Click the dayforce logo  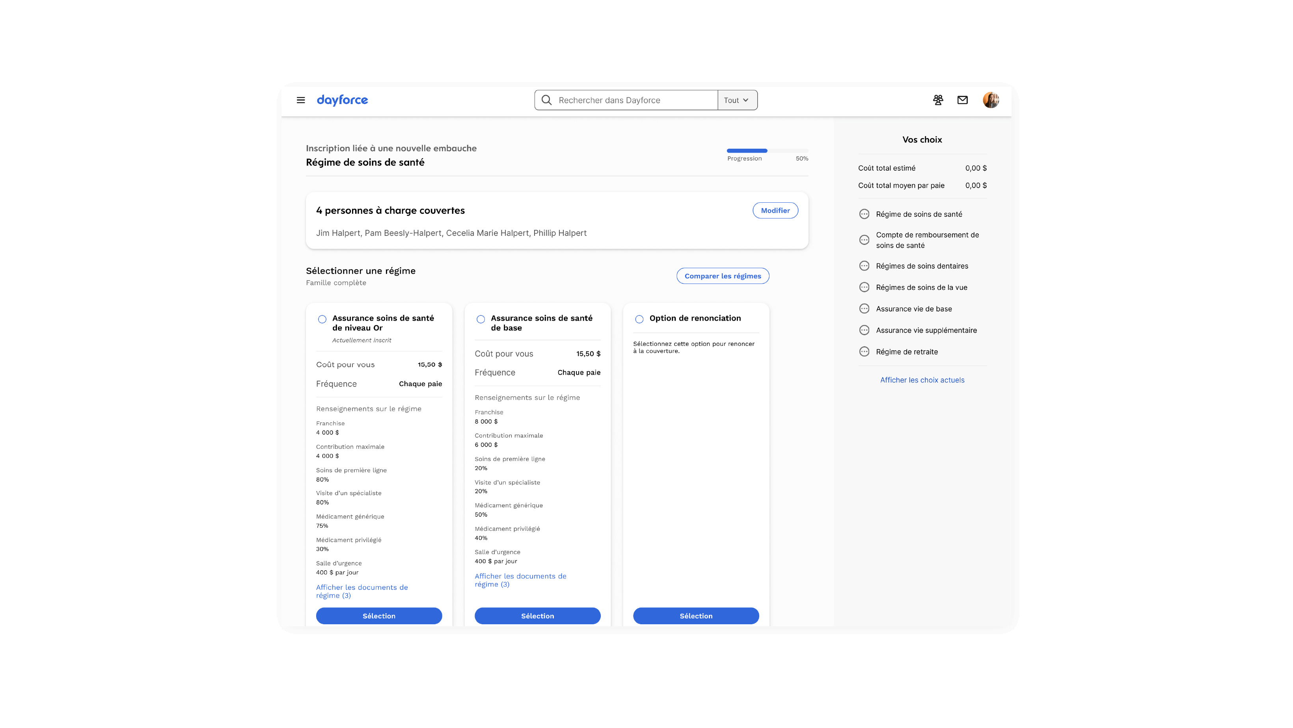342,100
